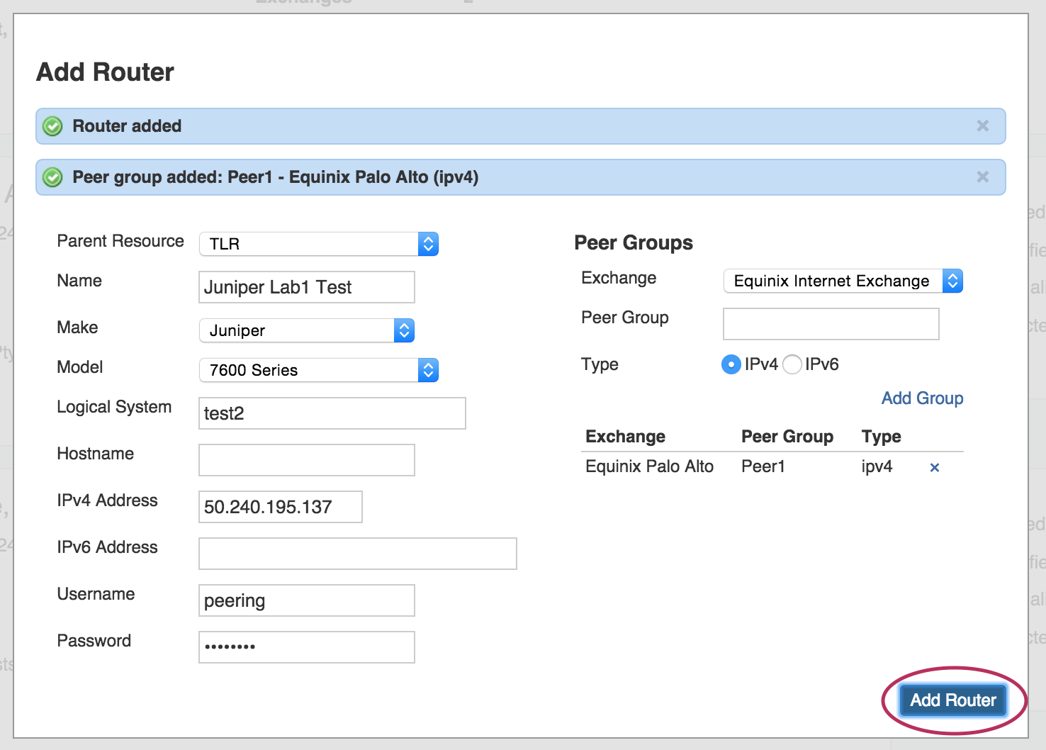Screen dimensions: 1046x750
Task: Focus the Name field containing Juniper Lab1 Test
Action: 306,287
